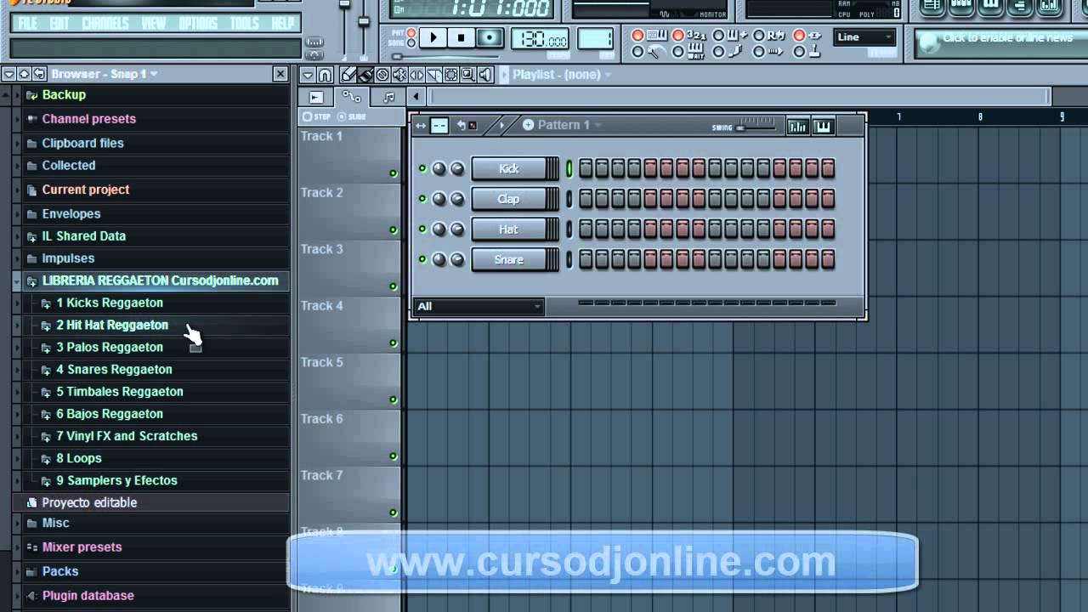Mute the Snare channel green LED

click(x=422, y=259)
